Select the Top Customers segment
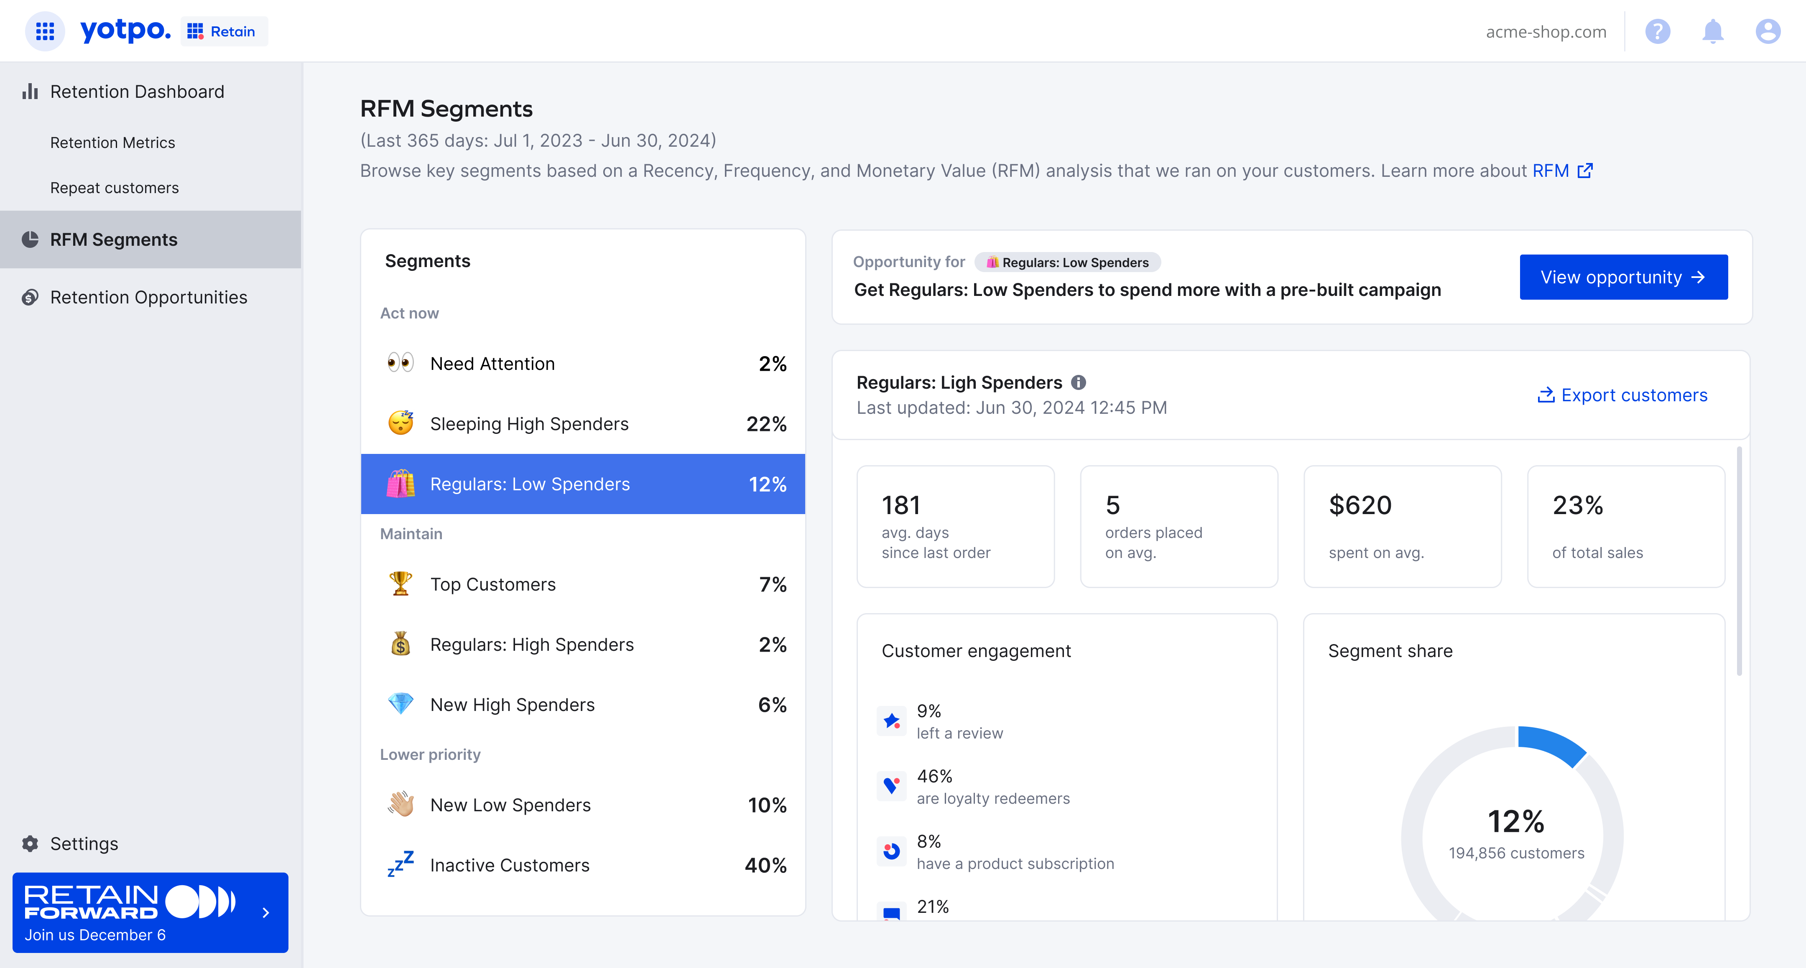This screenshot has width=1806, height=968. coord(583,584)
